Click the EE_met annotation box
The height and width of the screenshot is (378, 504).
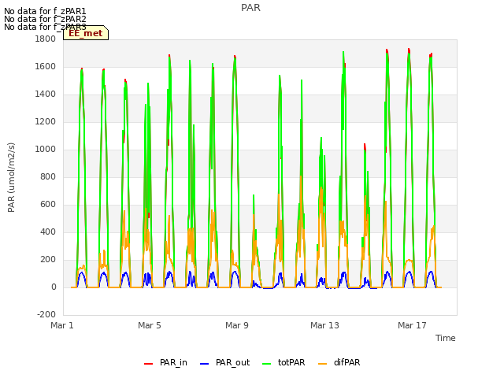click(x=86, y=33)
